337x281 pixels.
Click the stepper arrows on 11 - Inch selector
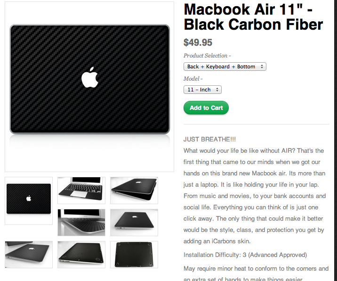217,90
